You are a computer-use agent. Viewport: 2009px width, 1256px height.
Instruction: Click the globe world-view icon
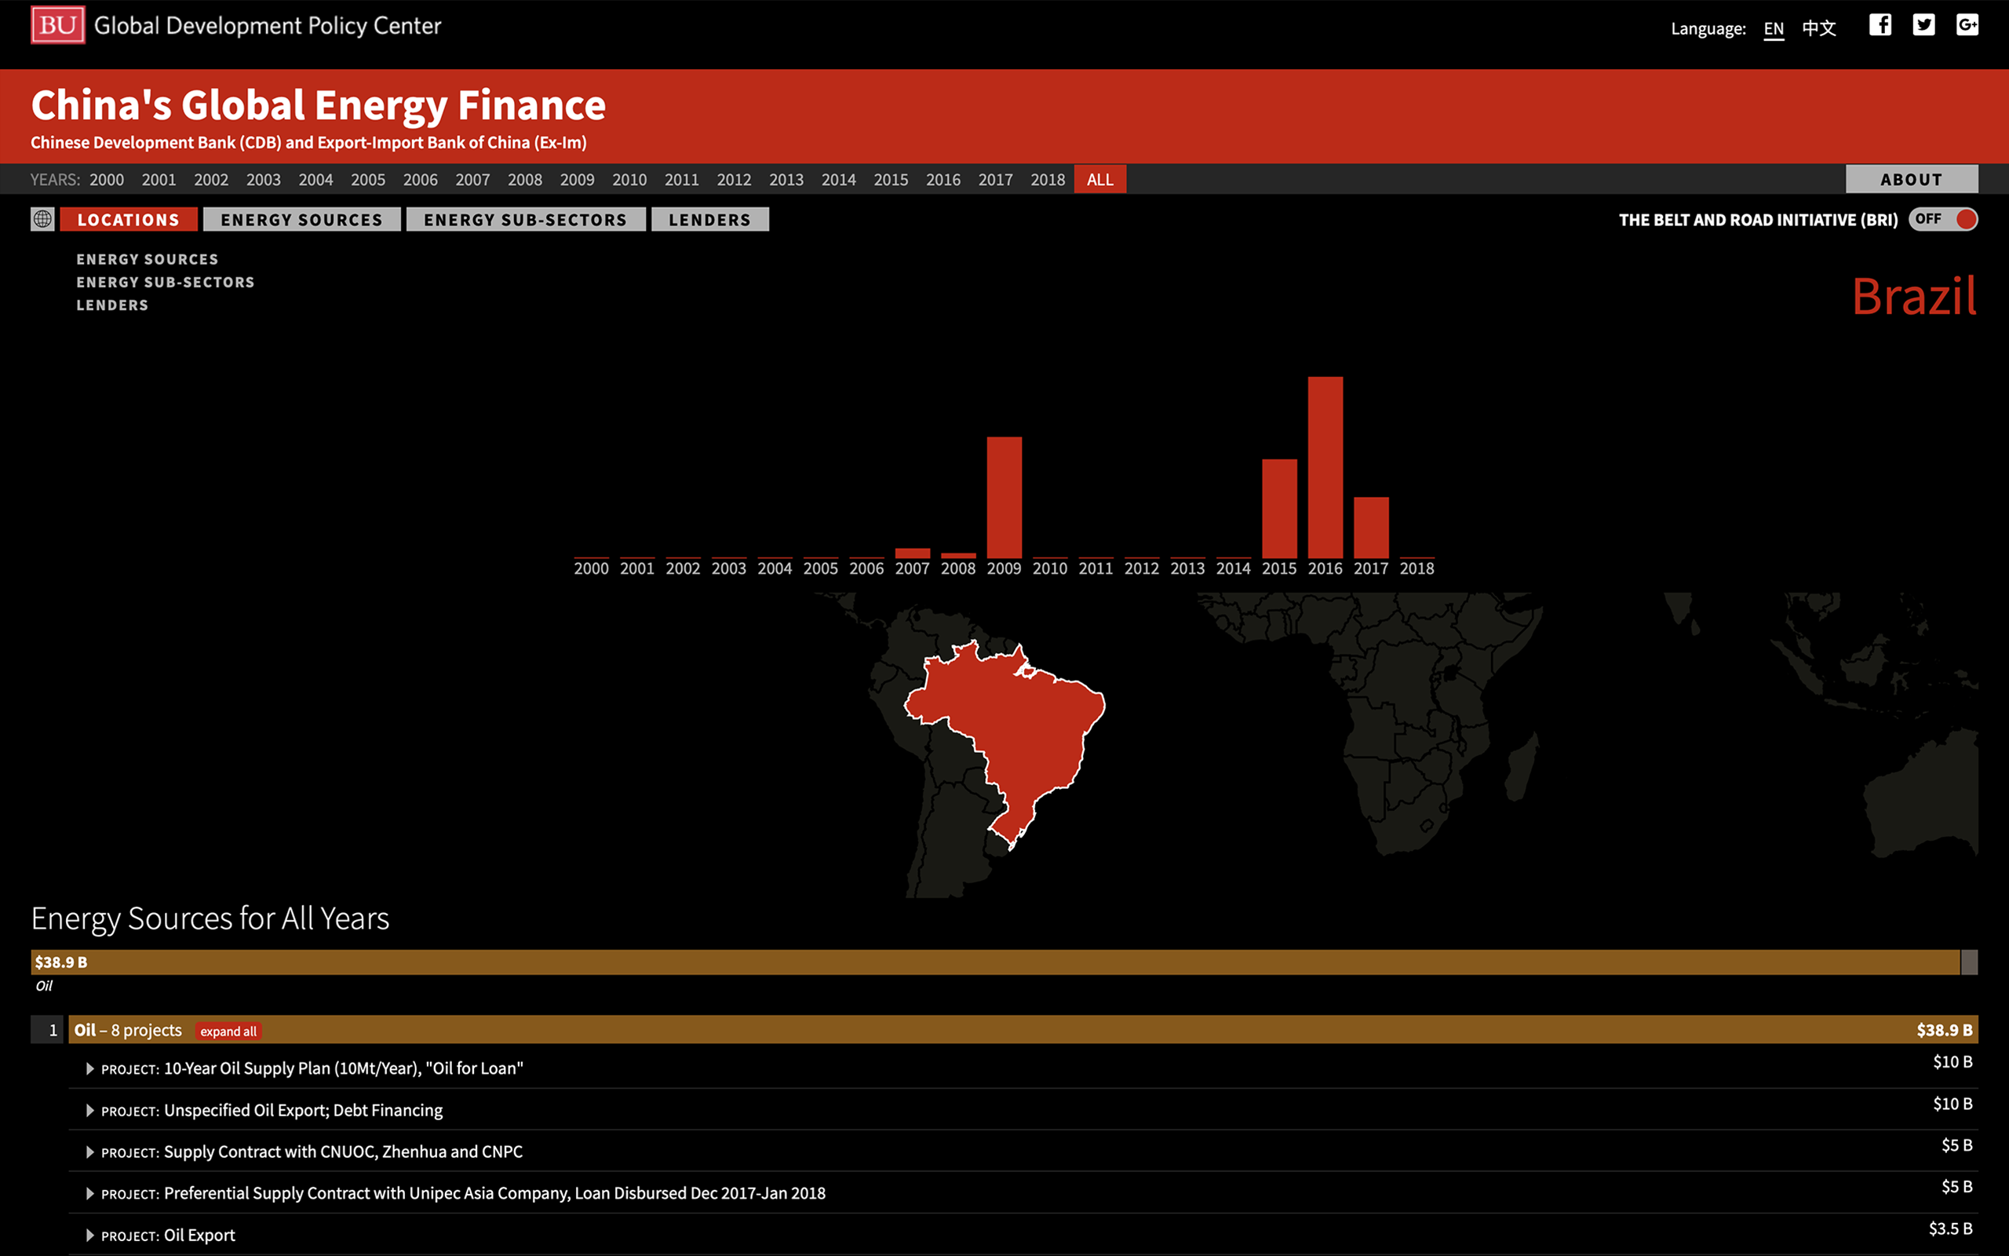42,219
